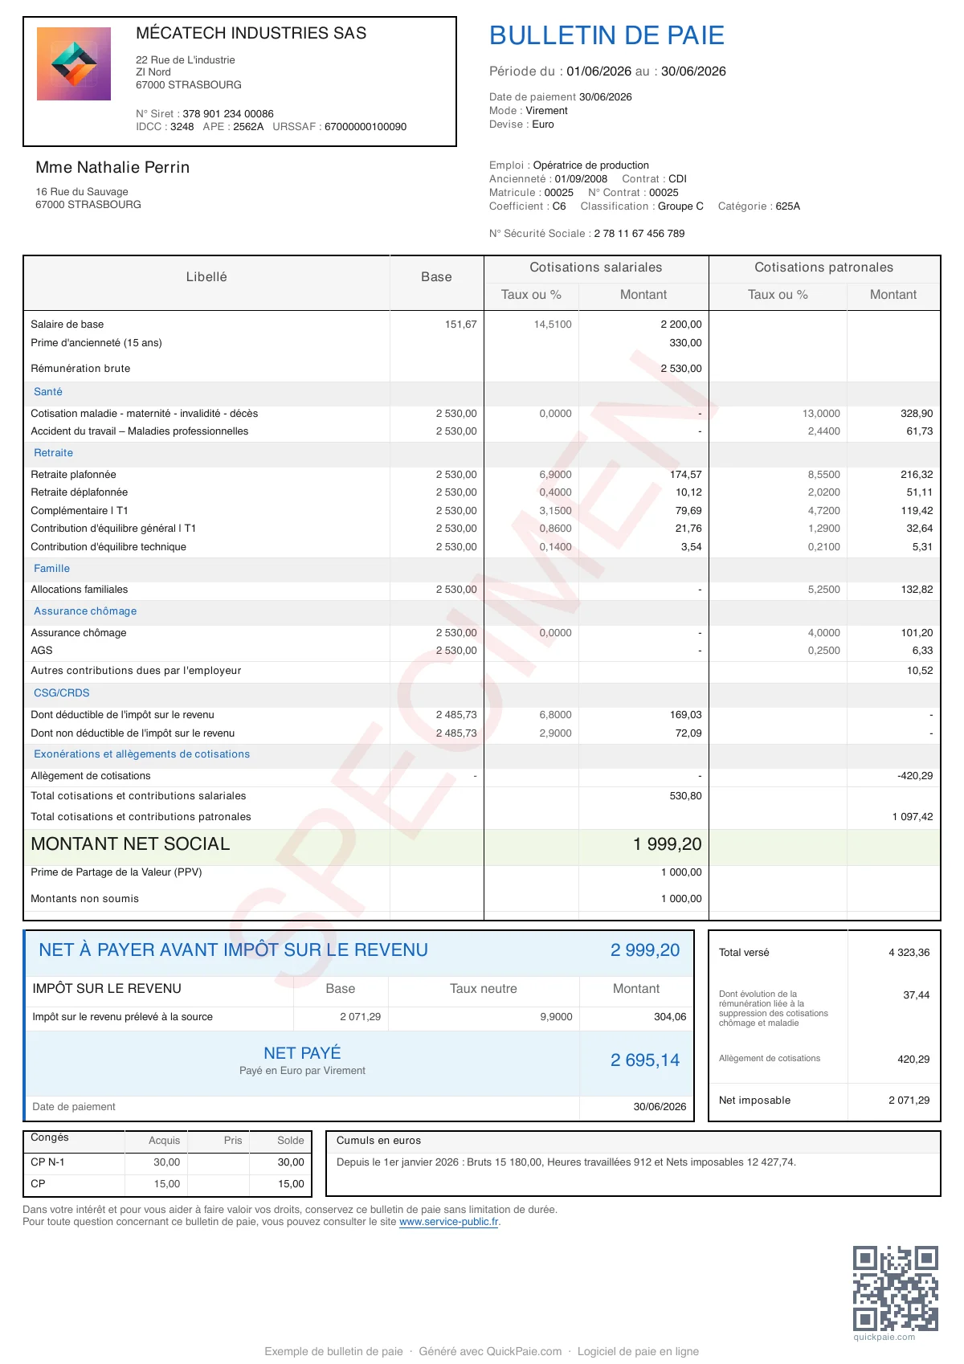The width and height of the screenshot is (964, 1364).
Task: Select the Retraite section header
Action: [x=53, y=453]
